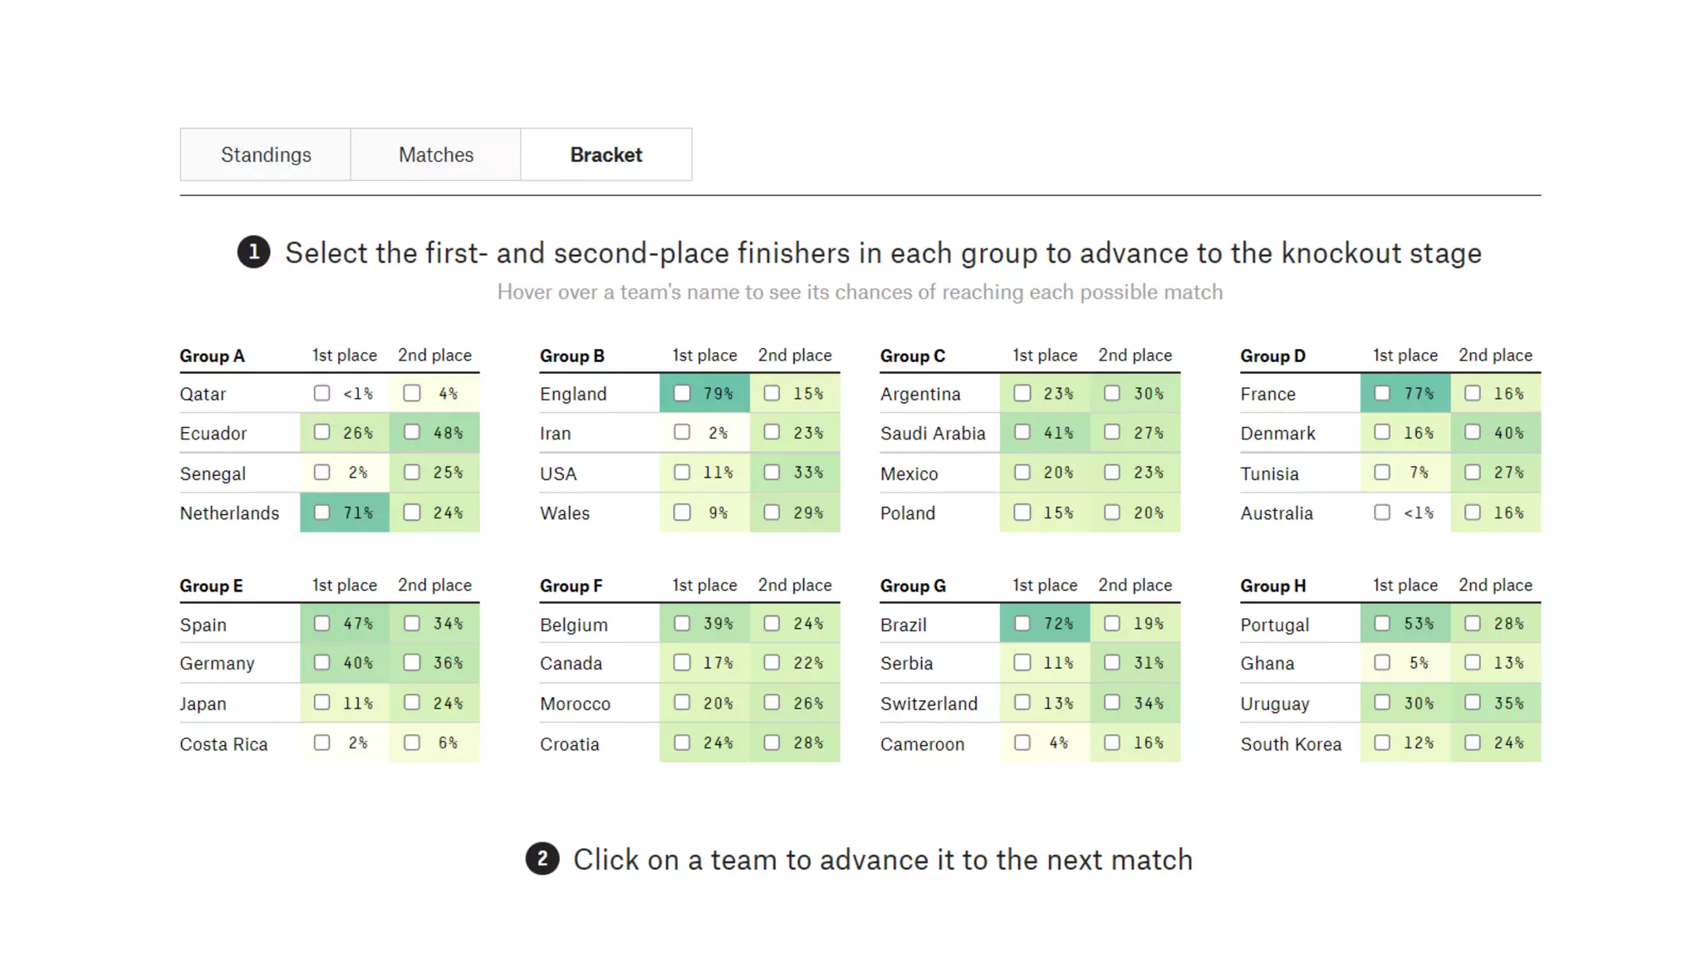
Task: Open the Matches tab
Action: (x=435, y=155)
